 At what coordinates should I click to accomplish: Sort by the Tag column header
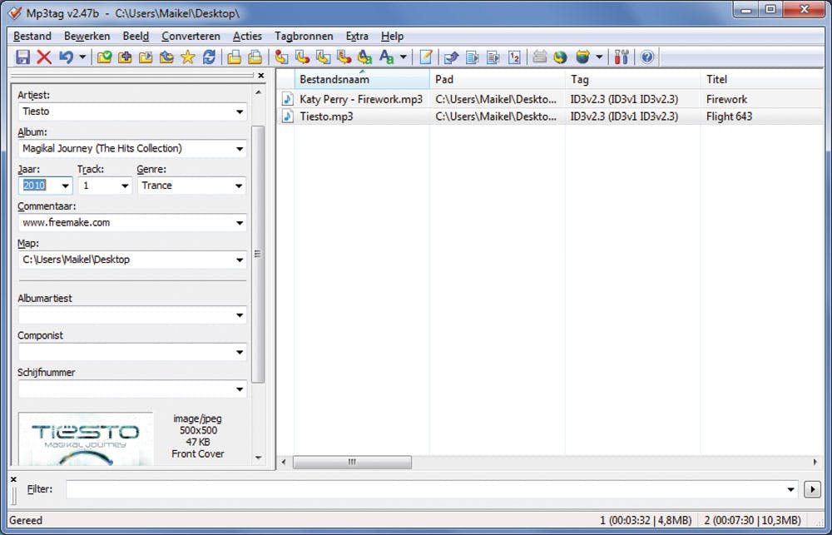click(x=632, y=80)
